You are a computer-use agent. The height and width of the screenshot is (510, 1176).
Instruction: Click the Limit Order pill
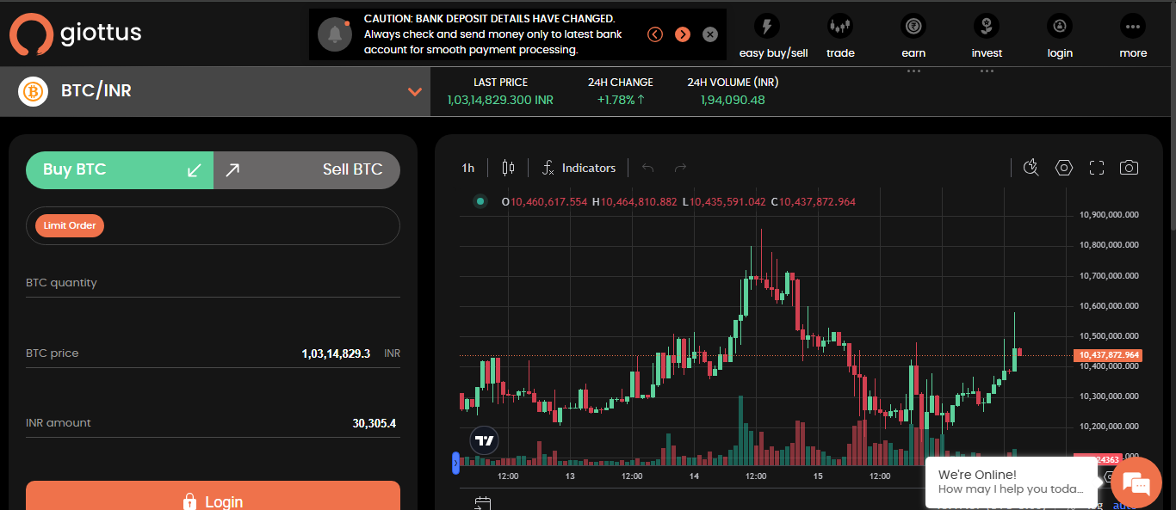pos(70,226)
